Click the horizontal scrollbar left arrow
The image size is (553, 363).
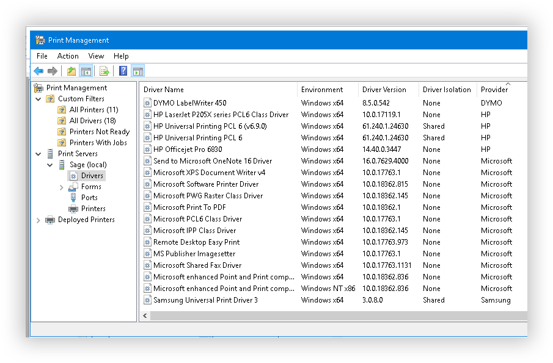(145, 316)
